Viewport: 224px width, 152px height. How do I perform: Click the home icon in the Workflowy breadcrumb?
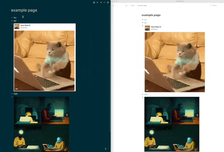point(126,5)
